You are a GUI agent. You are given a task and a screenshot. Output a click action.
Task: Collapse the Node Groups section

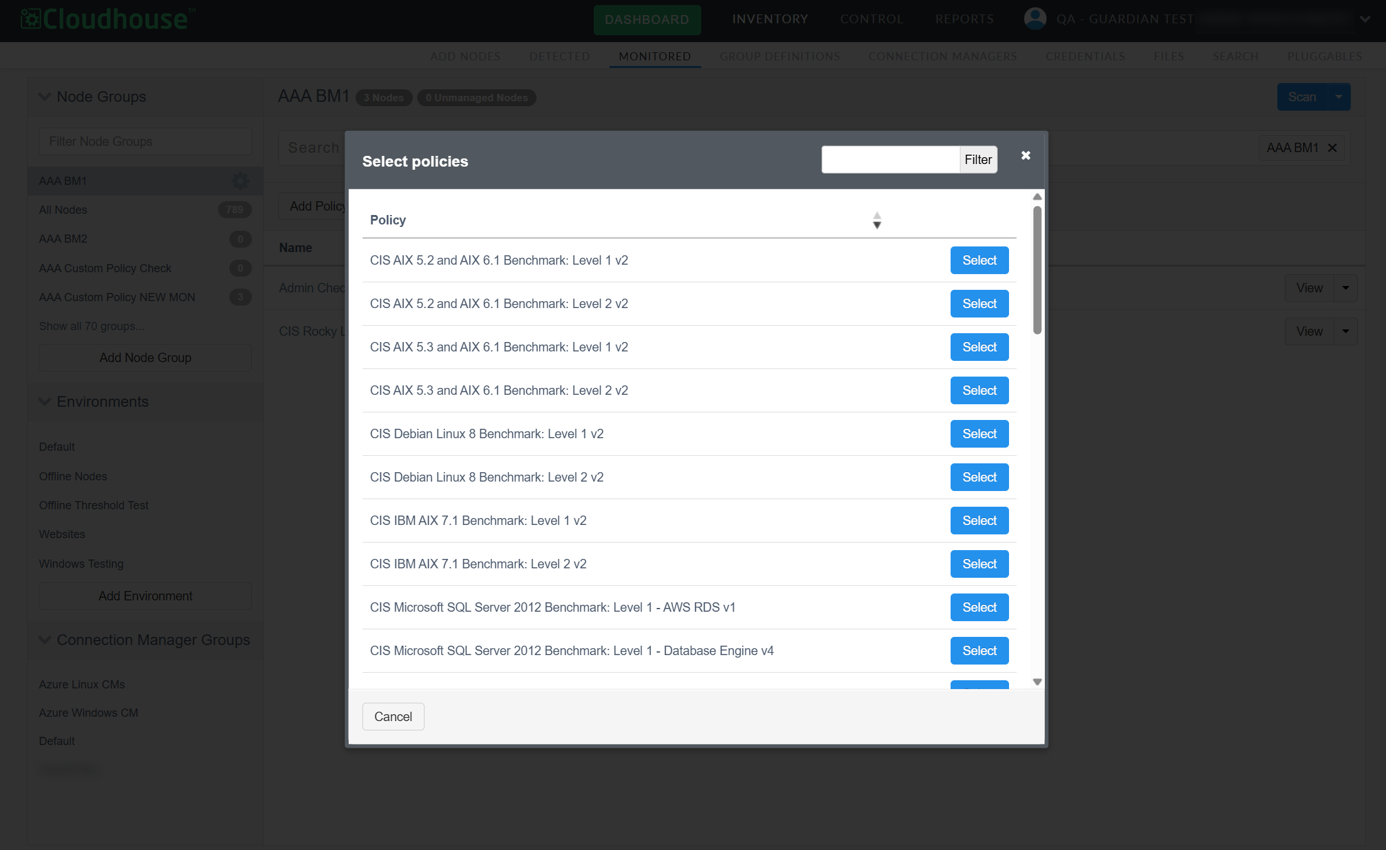coord(45,97)
